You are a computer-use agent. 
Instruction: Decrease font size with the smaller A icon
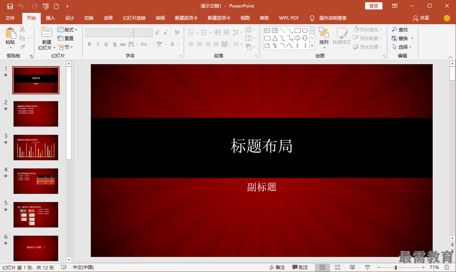point(166,33)
